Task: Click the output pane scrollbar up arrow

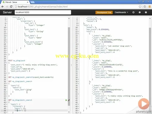Action: pyautogui.click(x=150, y=18)
